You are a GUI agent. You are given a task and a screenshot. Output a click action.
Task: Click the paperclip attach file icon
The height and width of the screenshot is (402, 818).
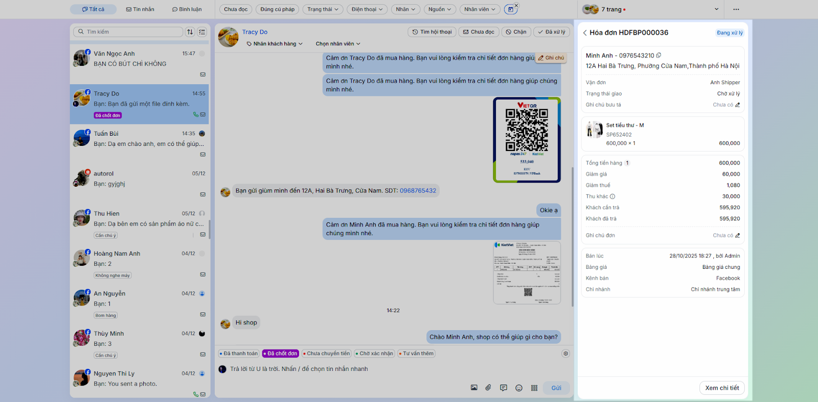488,388
